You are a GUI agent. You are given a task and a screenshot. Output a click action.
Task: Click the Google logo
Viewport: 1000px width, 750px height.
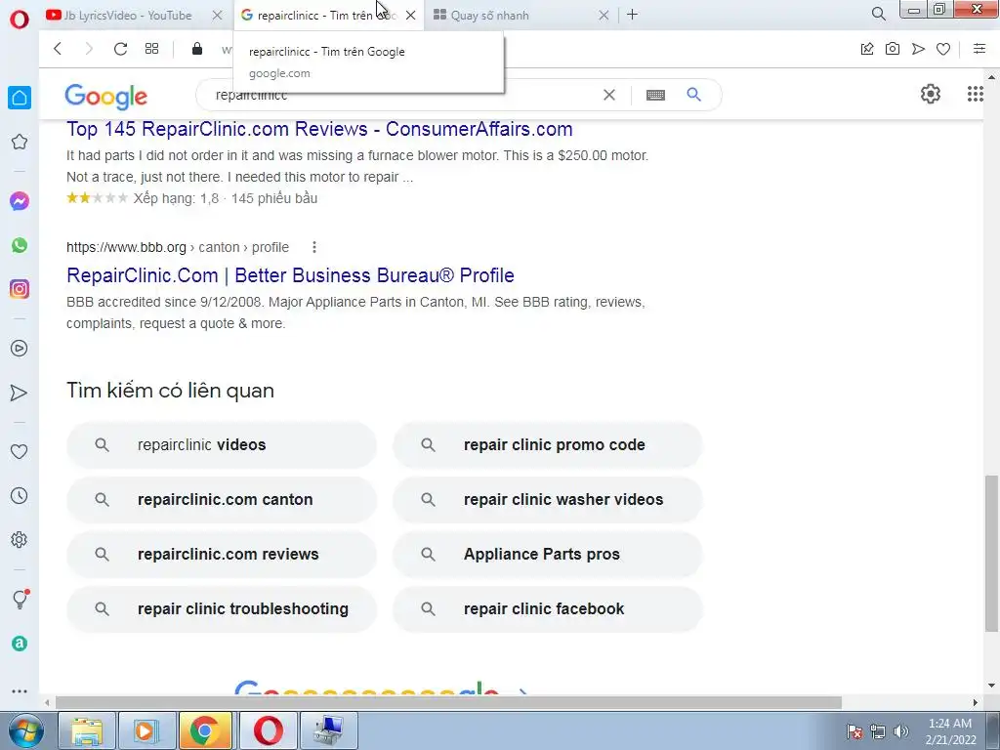tap(105, 97)
